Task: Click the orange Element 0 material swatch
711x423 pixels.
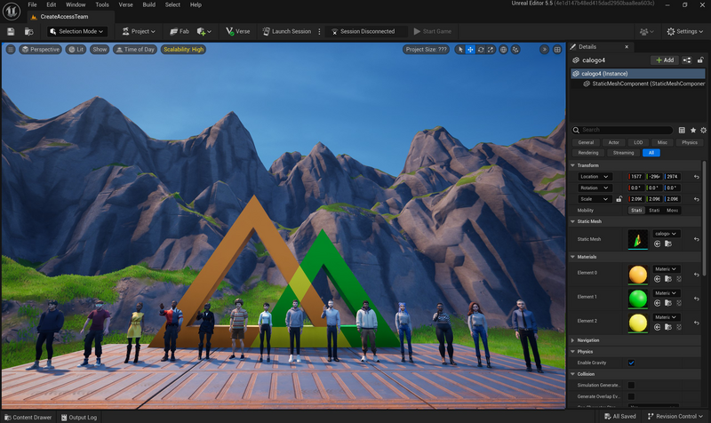Action: 637,275
